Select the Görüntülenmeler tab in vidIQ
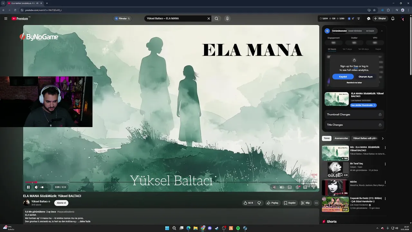Screen dimensions: 412x232 click(340, 31)
